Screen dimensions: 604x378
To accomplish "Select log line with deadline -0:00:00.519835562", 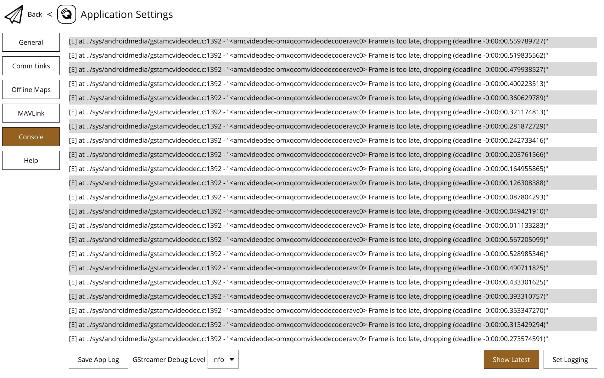I will [x=333, y=55].
